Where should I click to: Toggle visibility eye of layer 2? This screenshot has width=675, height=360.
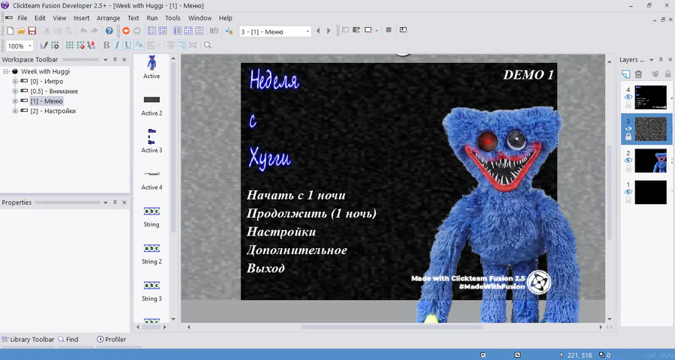click(628, 160)
